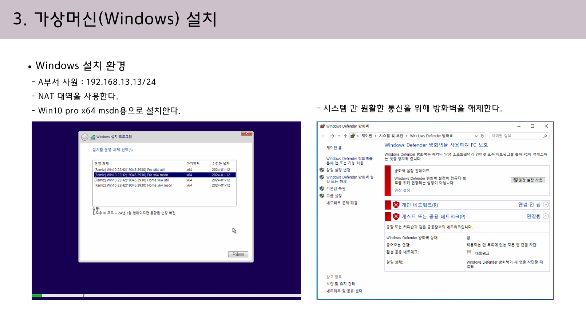
Task: Click the firewall brick icon in the title bar
Action: click(322, 126)
